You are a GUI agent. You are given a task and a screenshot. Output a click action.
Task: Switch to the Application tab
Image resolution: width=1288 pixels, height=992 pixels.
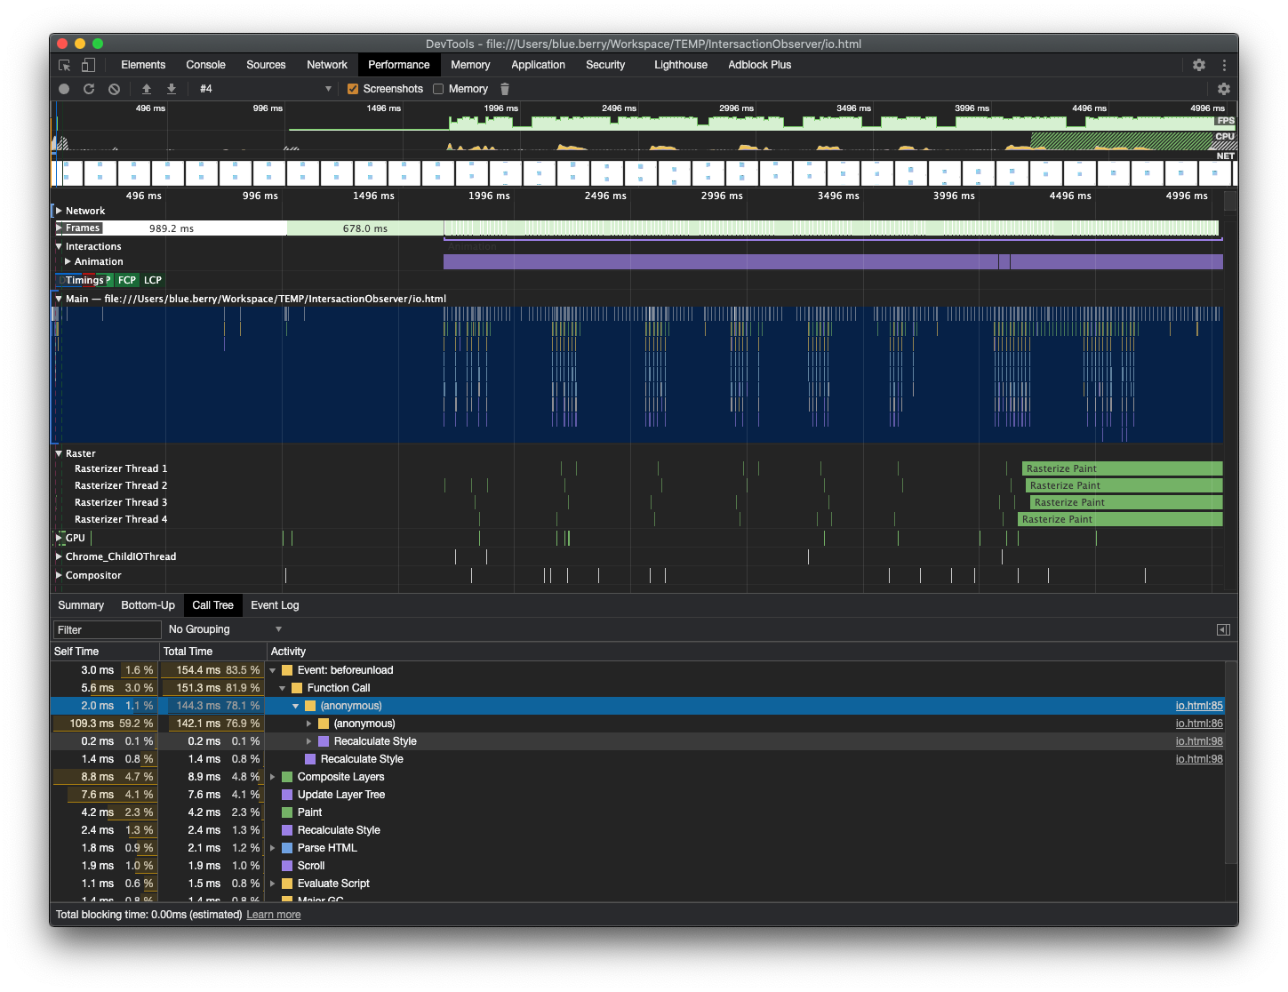pyautogui.click(x=538, y=65)
